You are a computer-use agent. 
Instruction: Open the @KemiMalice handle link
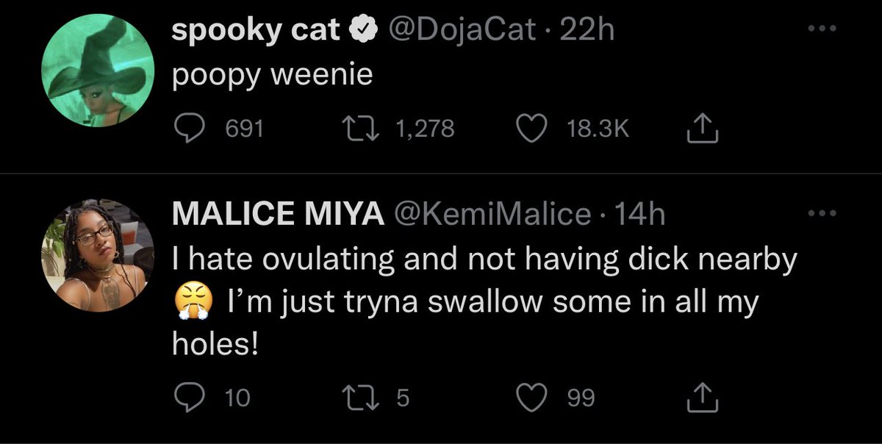493,213
